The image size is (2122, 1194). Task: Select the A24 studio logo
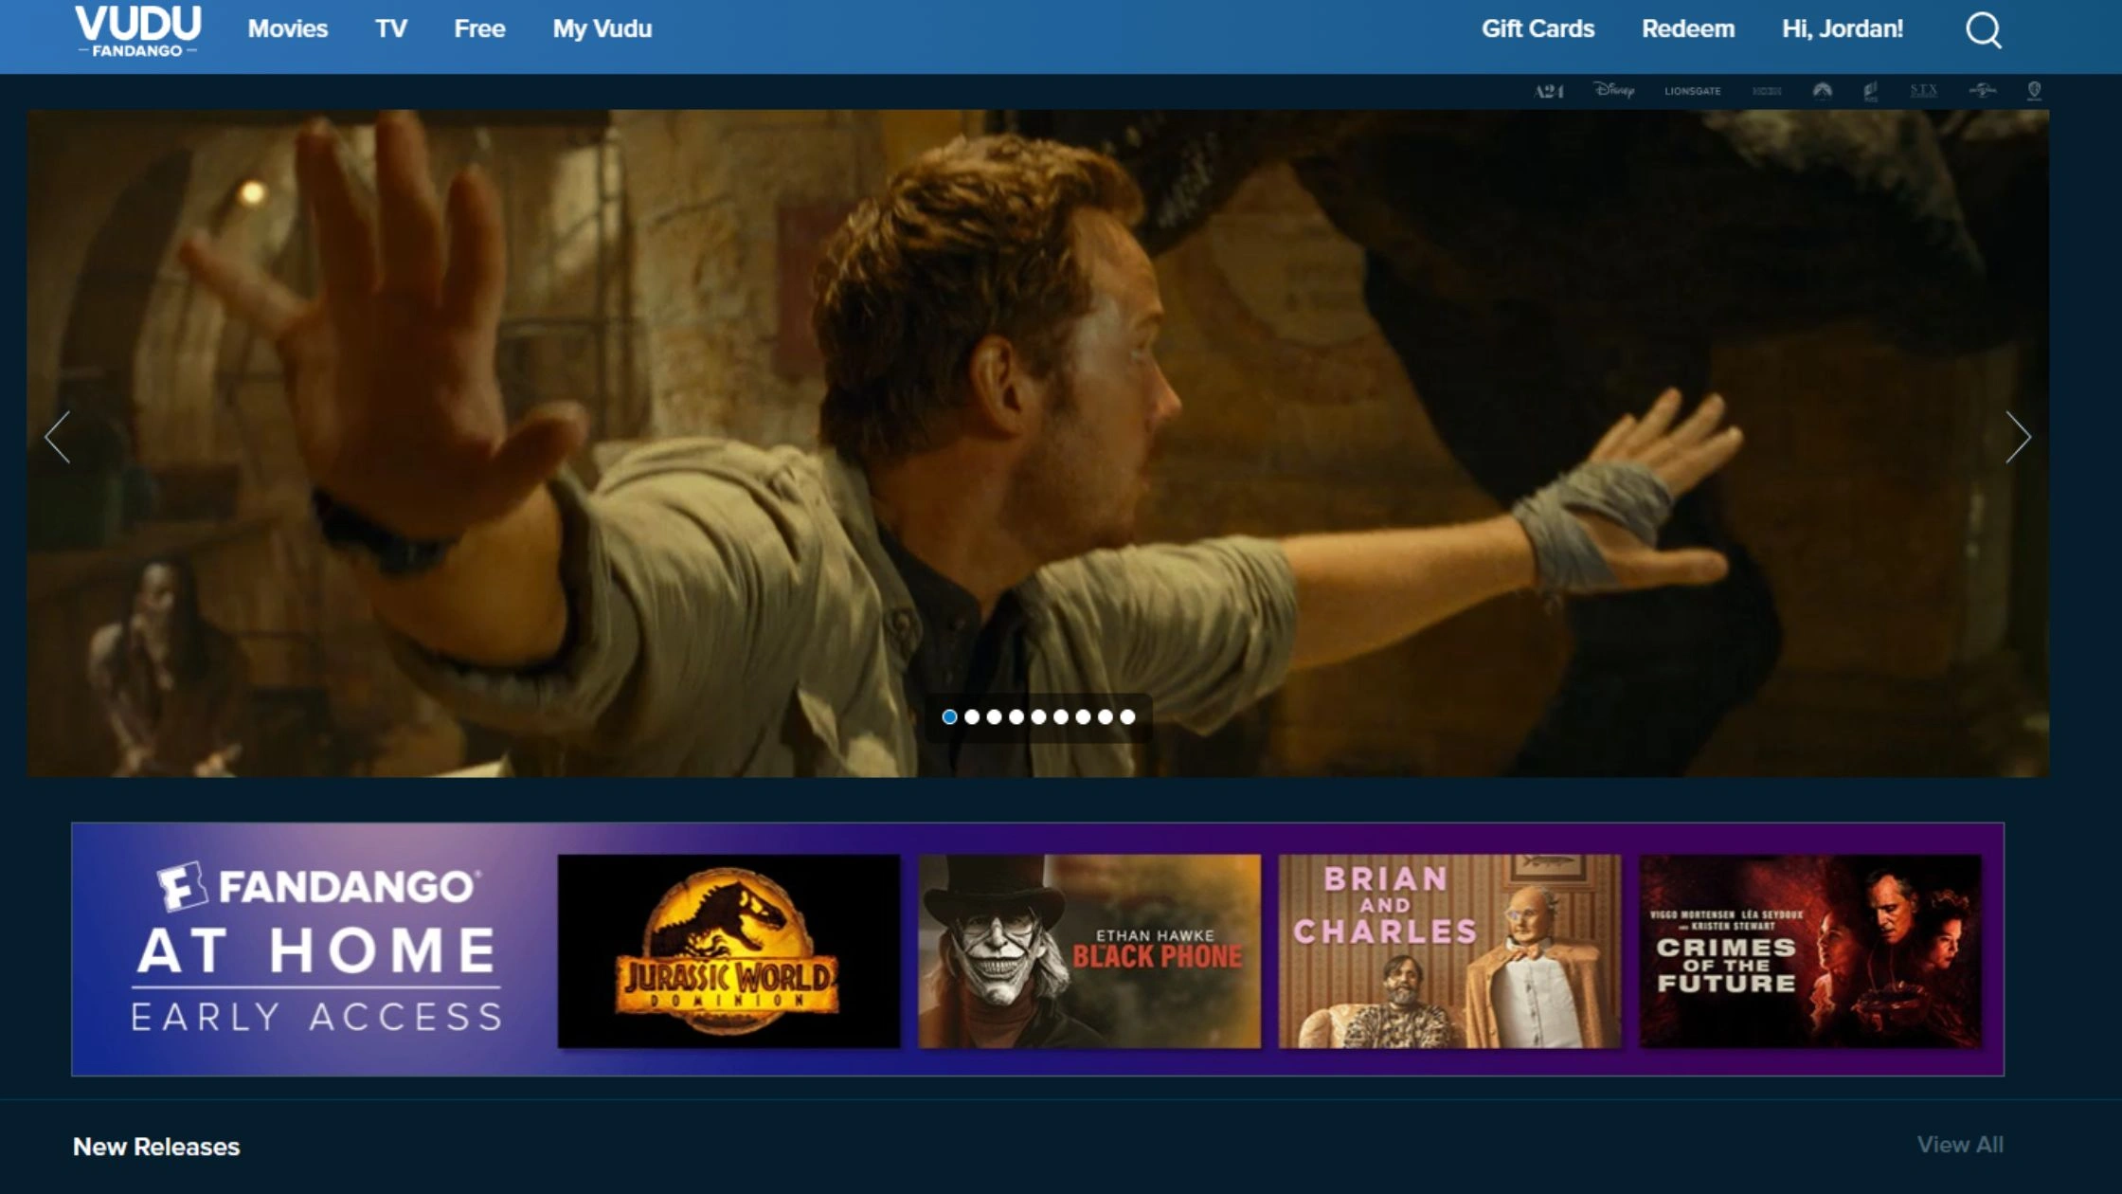[1550, 90]
